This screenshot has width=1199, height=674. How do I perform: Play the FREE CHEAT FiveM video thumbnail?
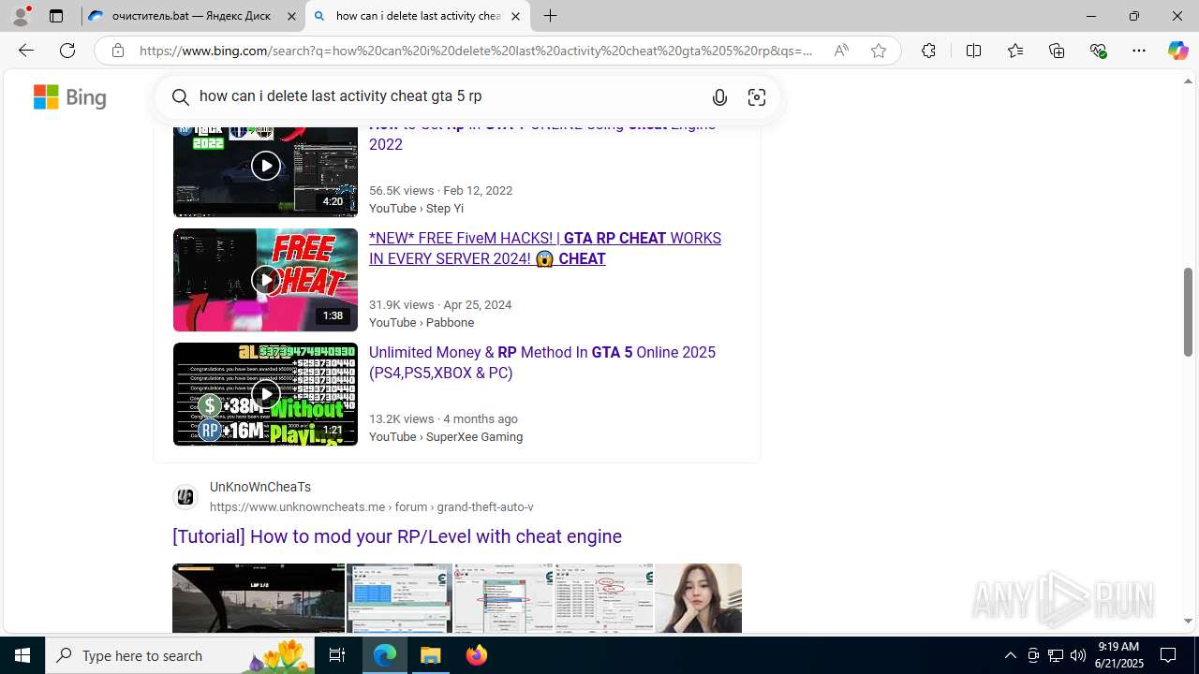tap(265, 280)
